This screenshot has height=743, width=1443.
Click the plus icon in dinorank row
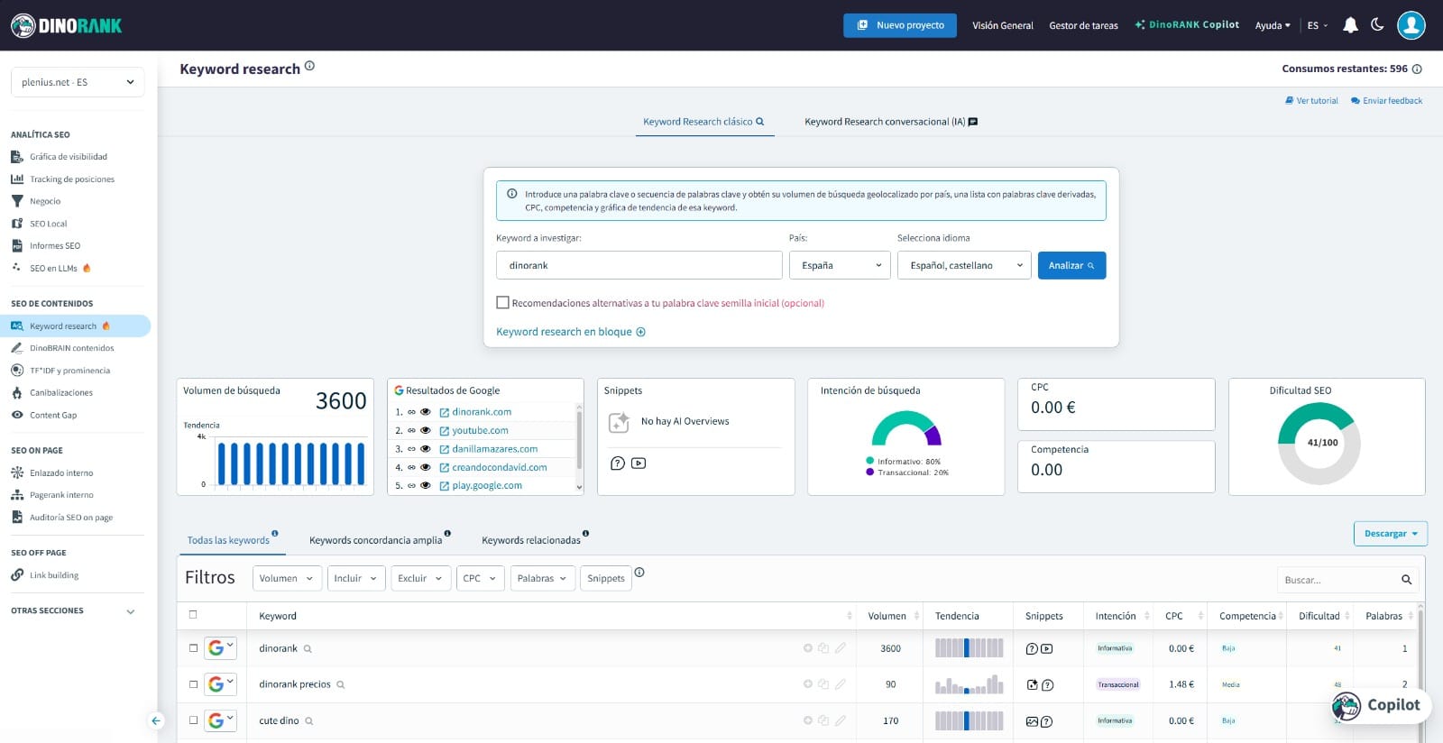[x=808, y=648]
